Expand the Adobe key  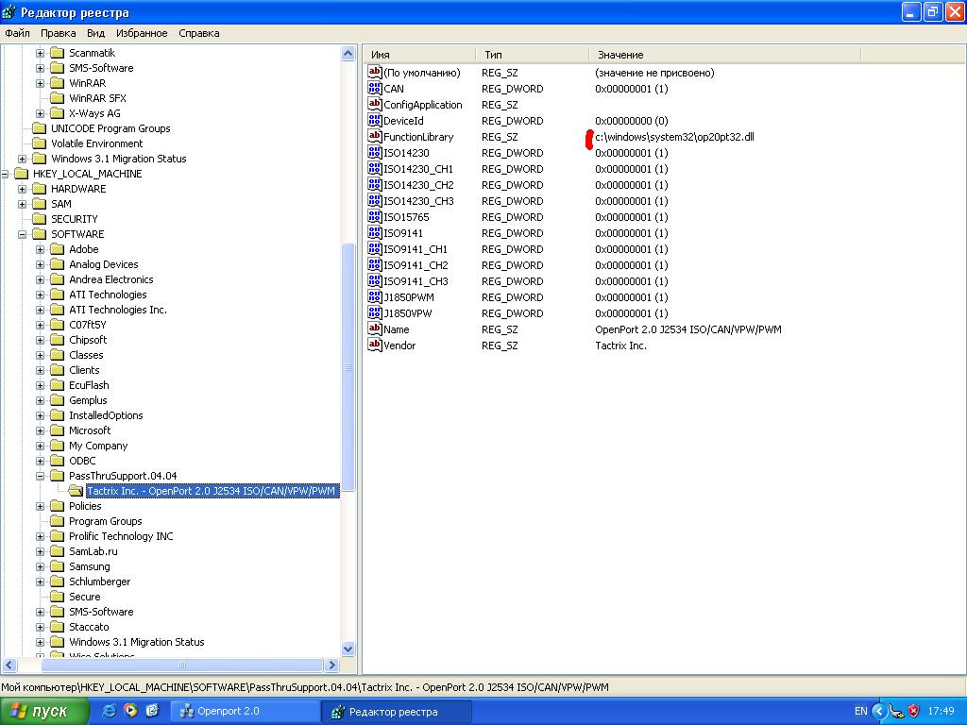click(x=40, y=249)
